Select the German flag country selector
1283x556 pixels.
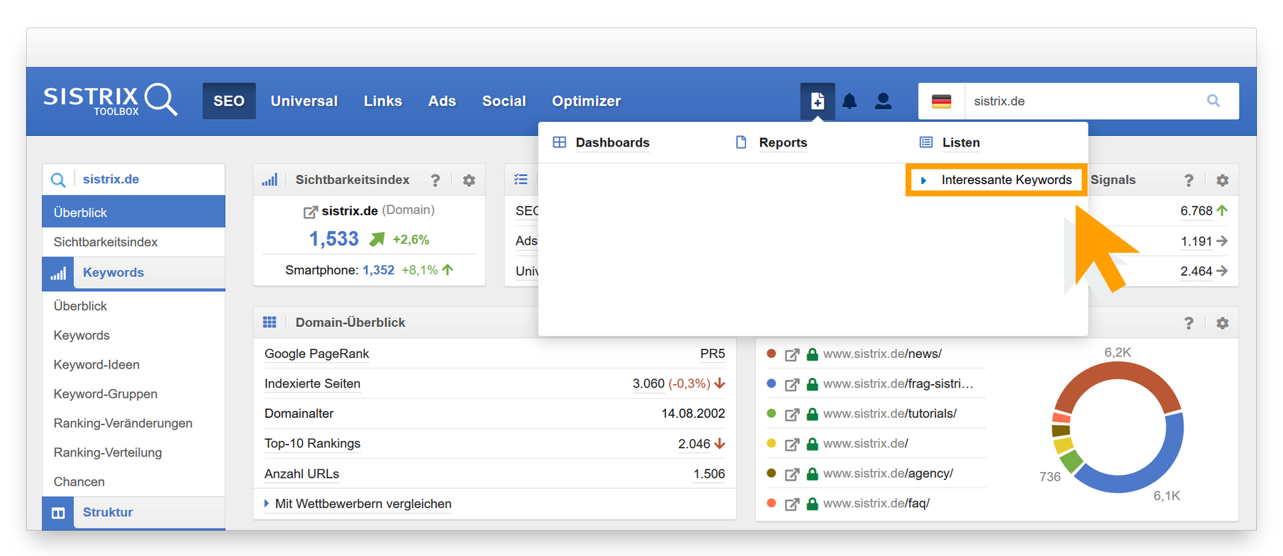point(941,101)
